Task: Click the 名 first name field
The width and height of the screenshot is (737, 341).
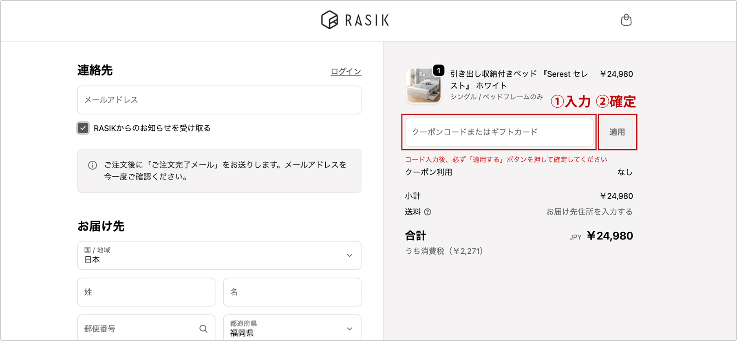Action: pyautogui.click(x=292, y=292)
